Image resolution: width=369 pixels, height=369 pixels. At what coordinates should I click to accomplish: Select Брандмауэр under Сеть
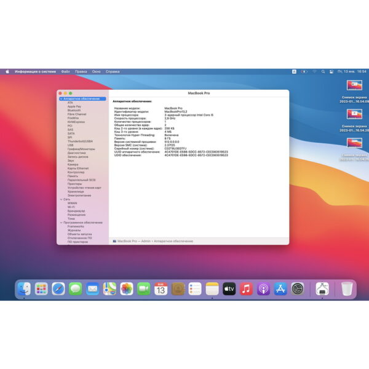tap(76, 211)
